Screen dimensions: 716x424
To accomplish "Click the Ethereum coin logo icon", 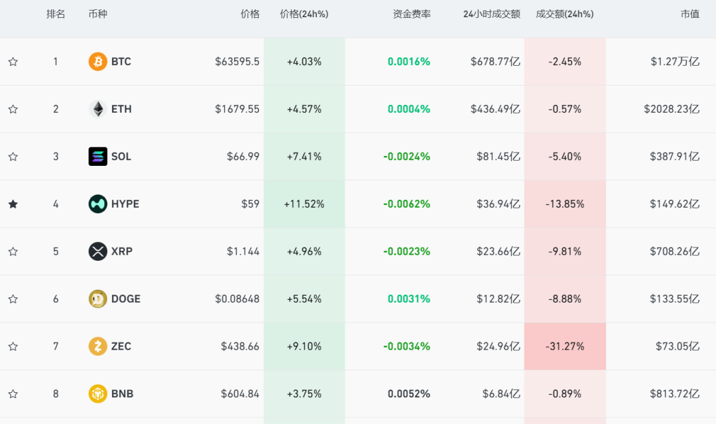I will [97, 109].
